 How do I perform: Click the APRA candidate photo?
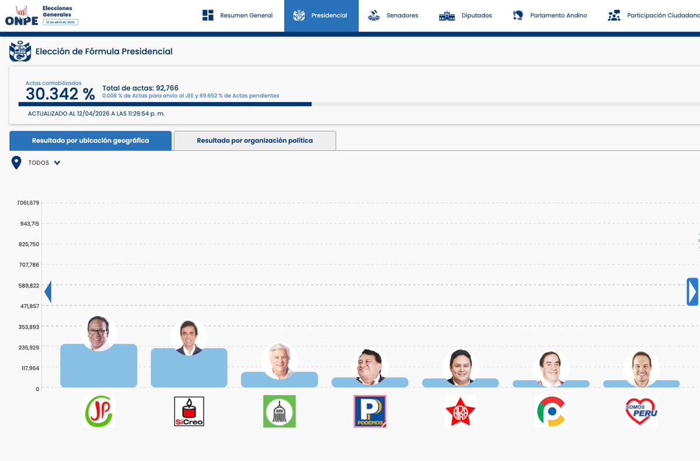pyautogui.click(x=460, y=368)
